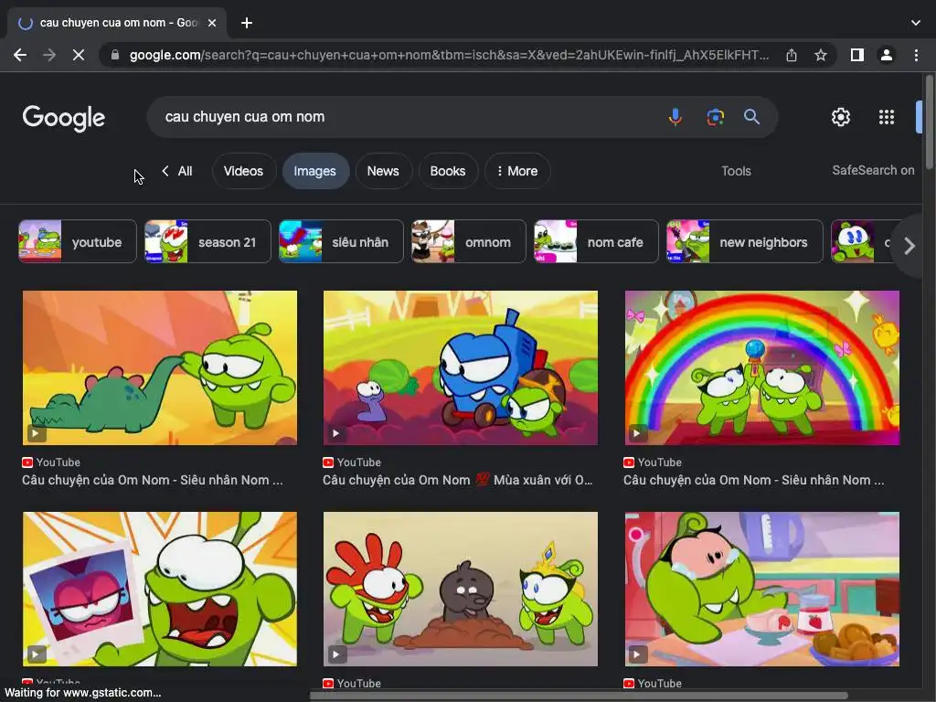
Task: Click the search query input field
Action: (406, 117)
